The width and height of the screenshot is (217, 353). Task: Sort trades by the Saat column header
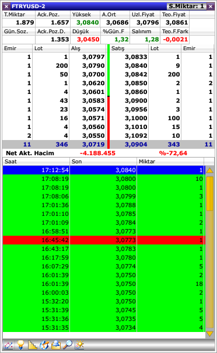coord(36,162)
